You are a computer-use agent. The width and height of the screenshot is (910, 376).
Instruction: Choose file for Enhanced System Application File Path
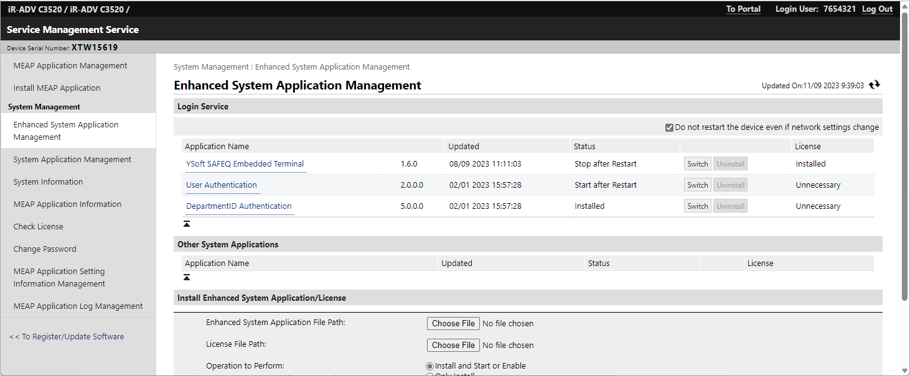click(453, 323)
